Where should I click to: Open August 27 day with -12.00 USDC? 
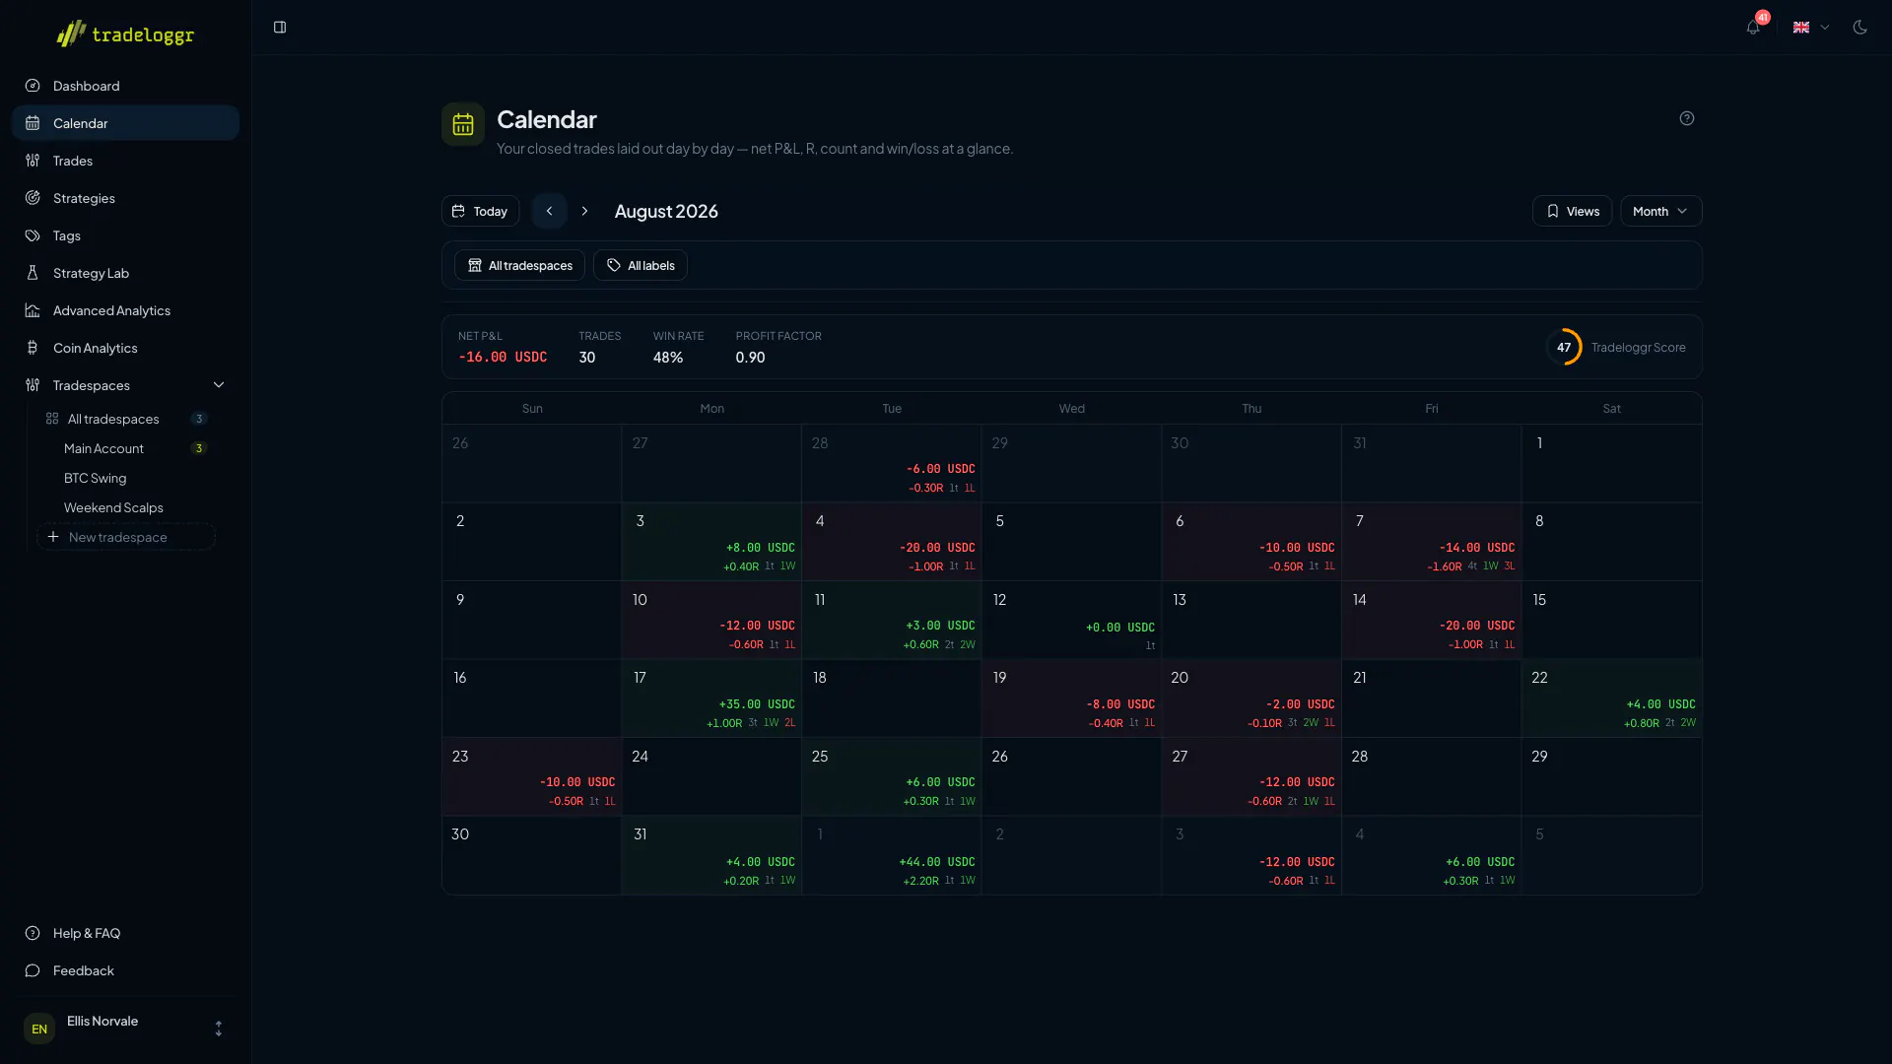(x=1251, y=776)
